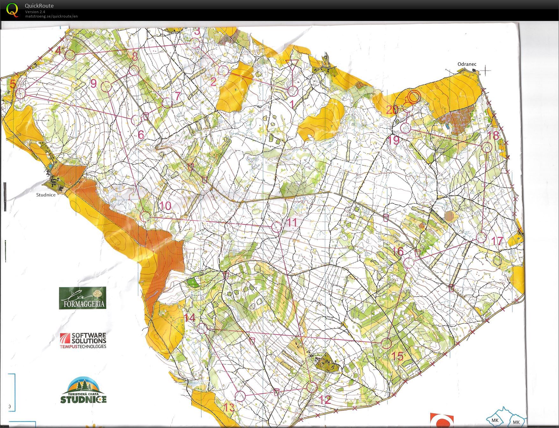The width and height of the screenshot is (559, 428).
Task: Select control circle 18 on the map
Action: tap(486, 147)
